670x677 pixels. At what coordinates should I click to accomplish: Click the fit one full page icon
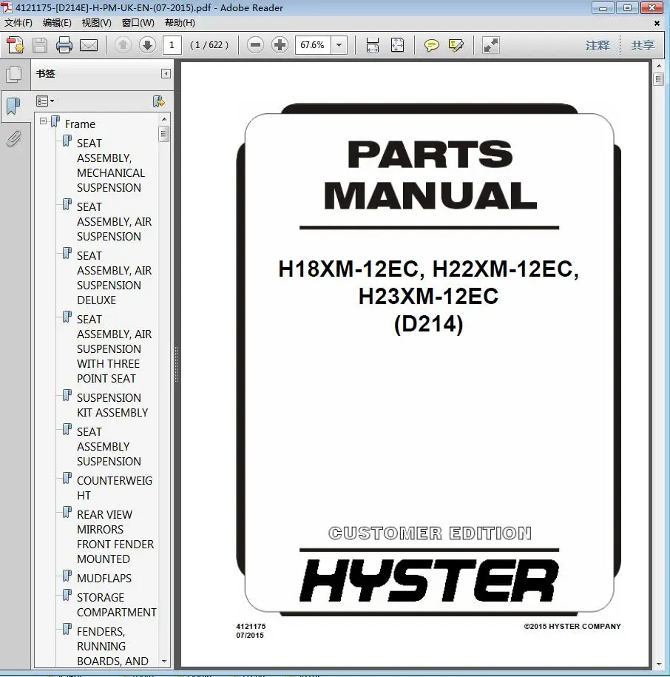pyautogui.click(x=397, y=45)
